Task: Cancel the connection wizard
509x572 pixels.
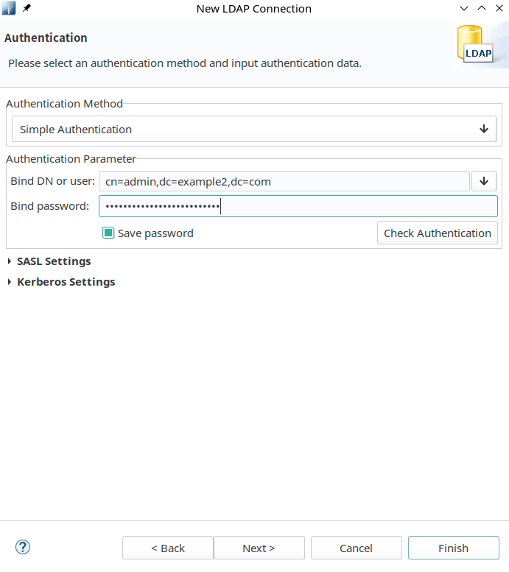Action: (x=357, y=548)
